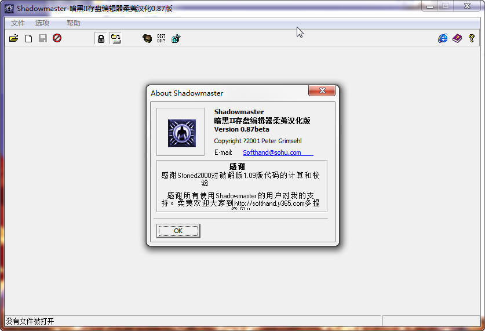Click the purple help book icon
The width and height of the screenshot is (485, 331).
tap(457, 38)
